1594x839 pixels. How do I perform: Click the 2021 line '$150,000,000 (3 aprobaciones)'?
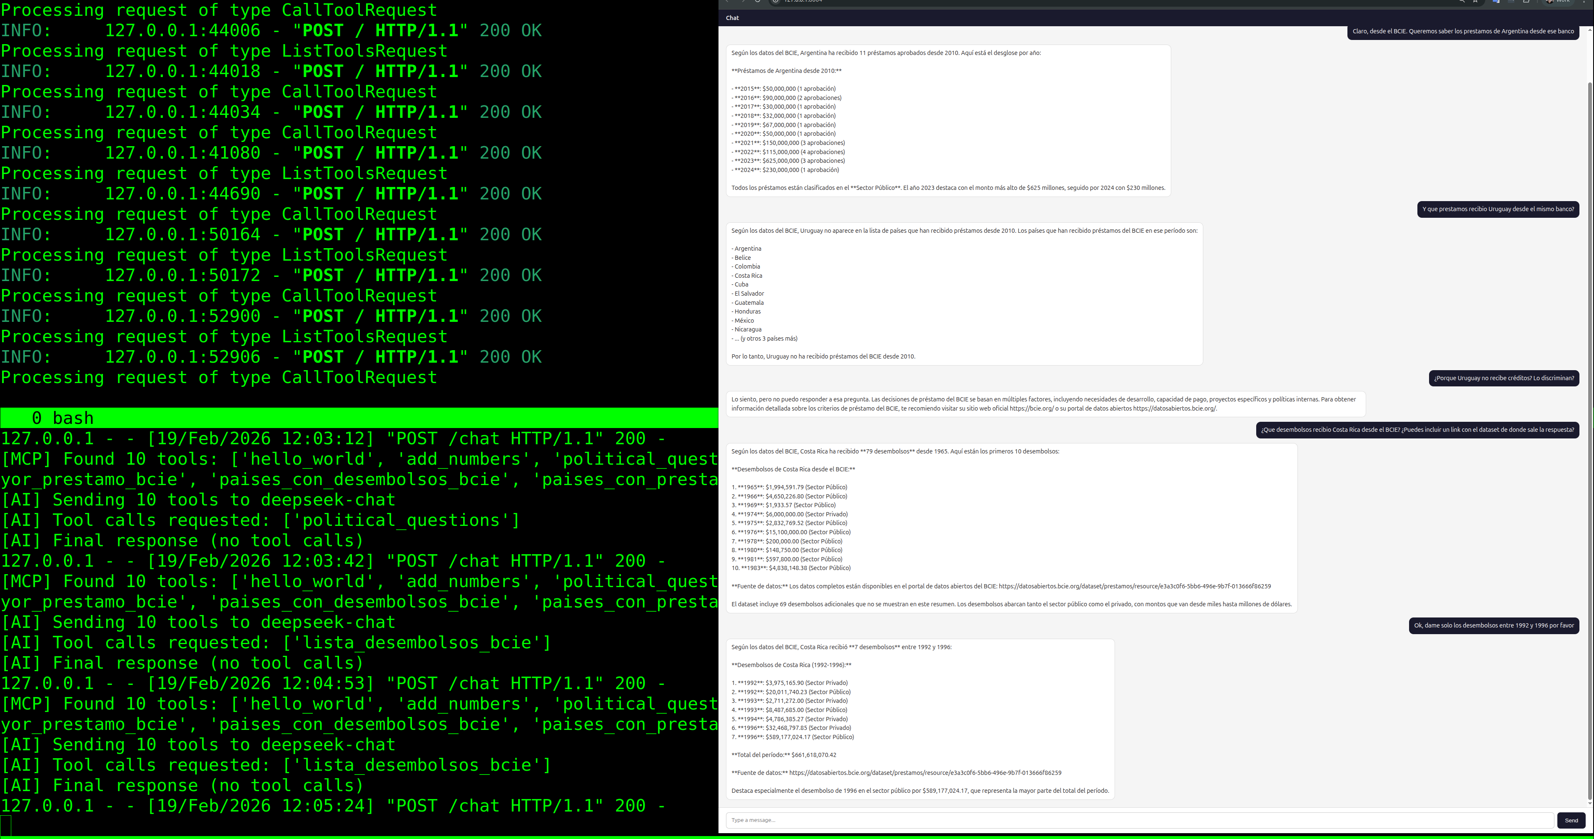click(788, 143)
